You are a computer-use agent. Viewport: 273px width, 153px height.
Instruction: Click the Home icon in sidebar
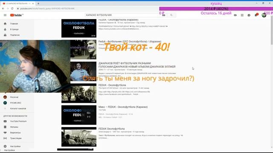click(5, 24)
